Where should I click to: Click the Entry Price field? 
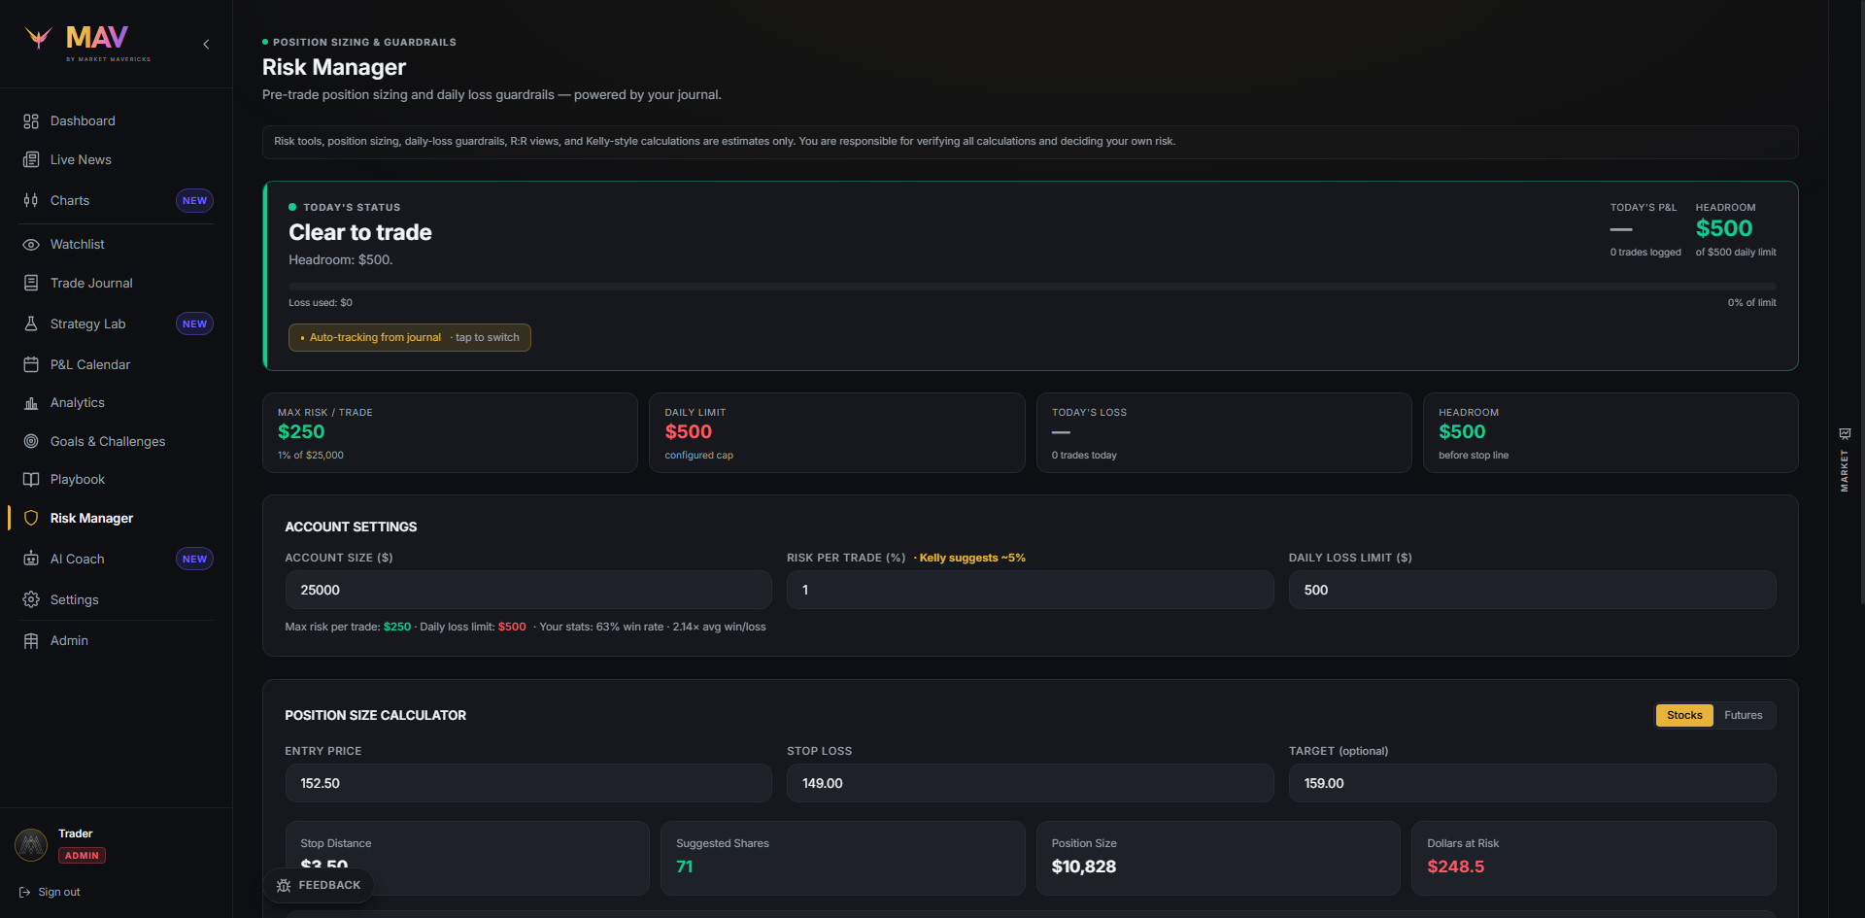(x=528, y=784)
